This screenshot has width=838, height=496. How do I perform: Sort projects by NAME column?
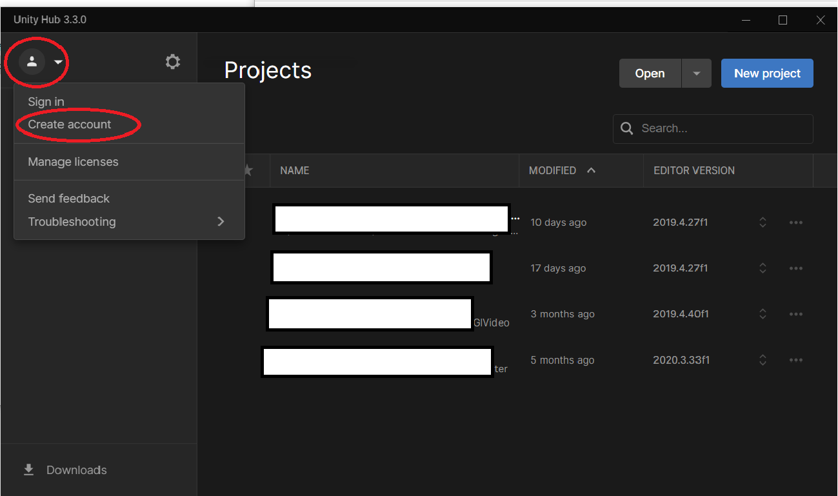295,170
